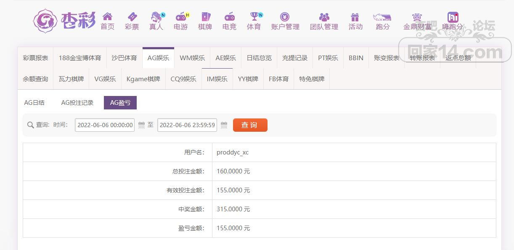Select the WM娱乐 report tab
Image resolution: width=514 pixels, height=250 pixels.
tap(192, 58)
